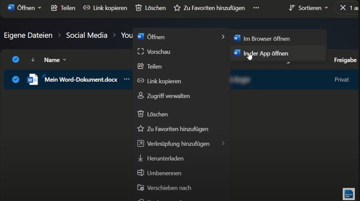The height and width of the screenshot is (201, 360).
Task: Choose Im Browser öffnen in the submenu
Action: (x=266, y=39)
